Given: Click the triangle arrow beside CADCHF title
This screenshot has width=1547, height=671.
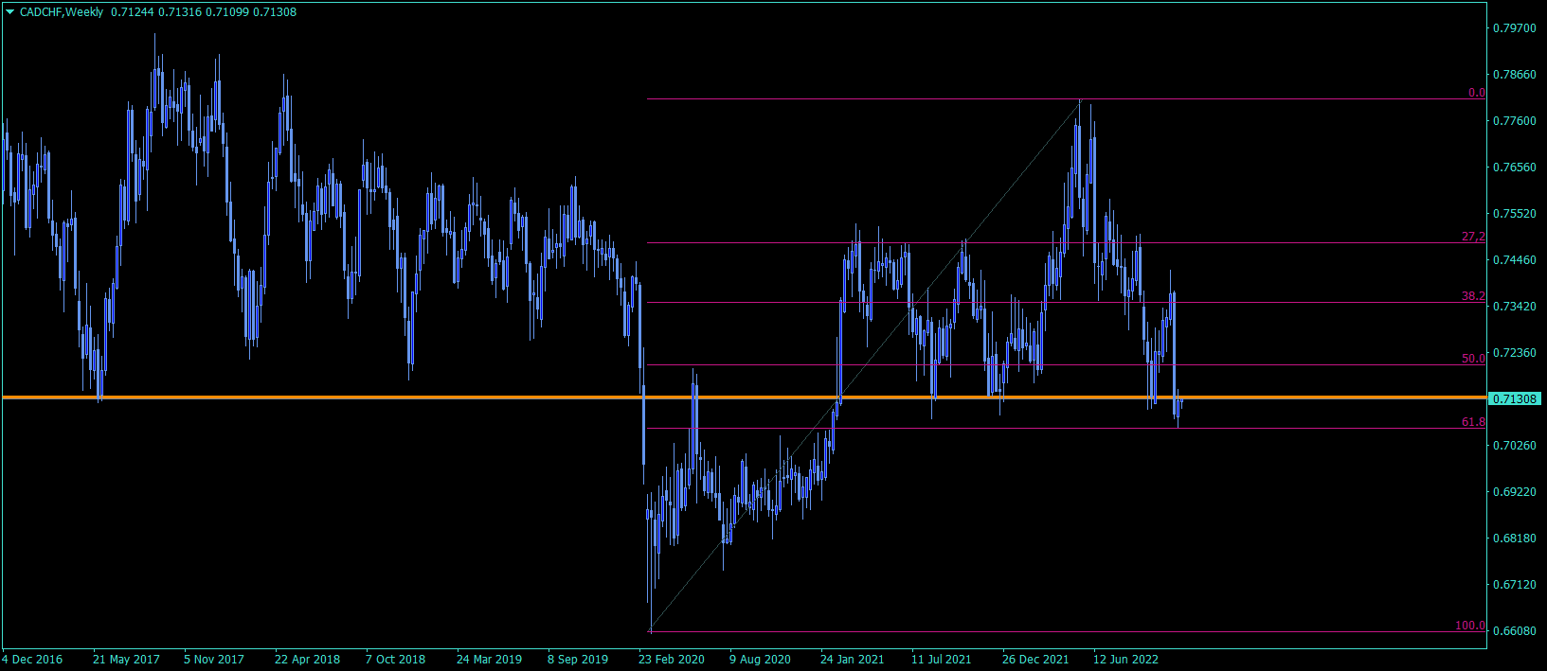Looking at the screenshot, I should 9,12.
